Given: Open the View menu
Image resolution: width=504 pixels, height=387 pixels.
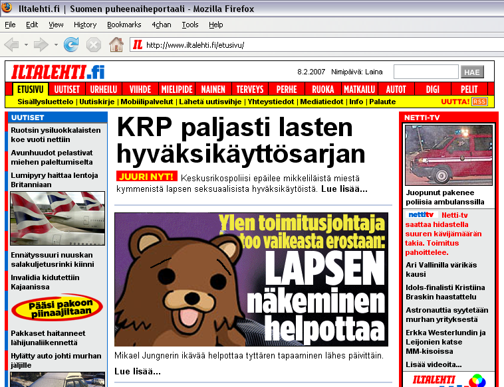Looking at the screenshot, I should point(56,25).
